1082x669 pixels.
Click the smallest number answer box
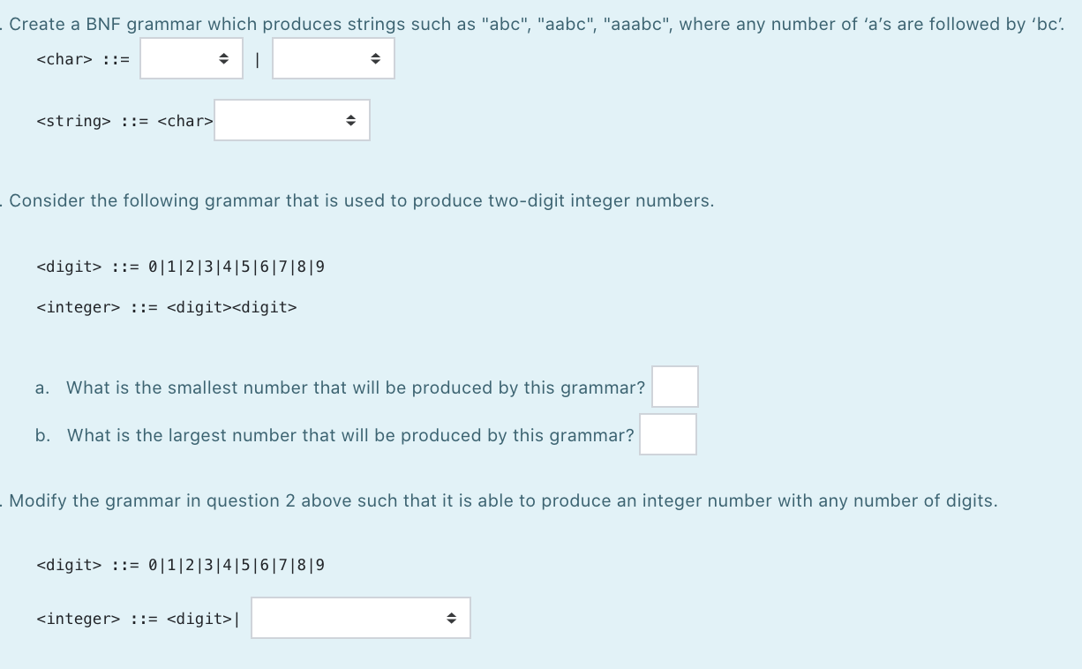click(x=675, y=387)
